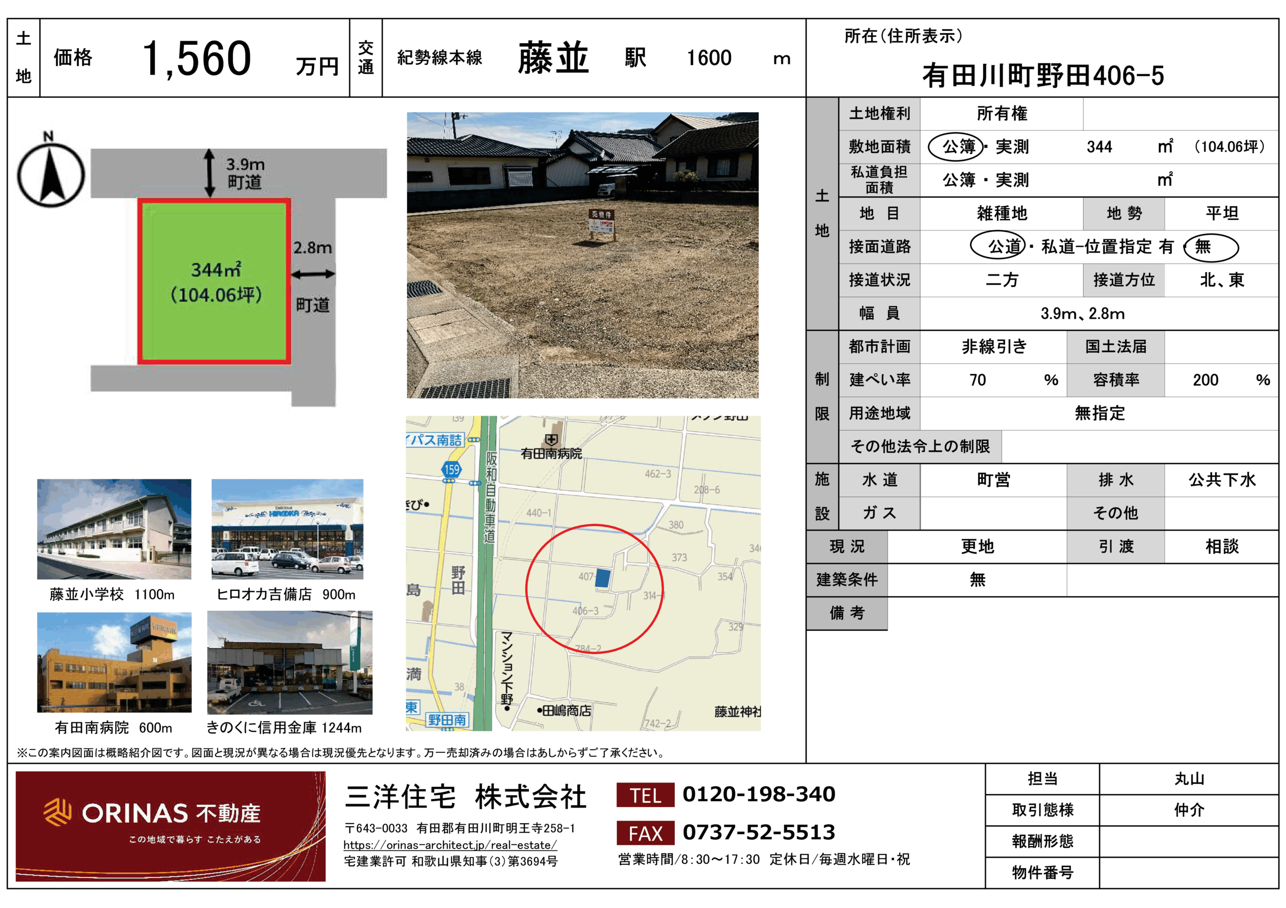Viewport: 1286px width, 908px height.
Task: Click the vacant lot site photo
Action: click(x=583, y=255)
